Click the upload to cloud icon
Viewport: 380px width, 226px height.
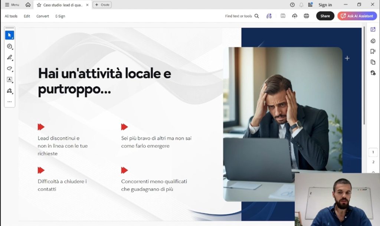(x=294, y=16)
